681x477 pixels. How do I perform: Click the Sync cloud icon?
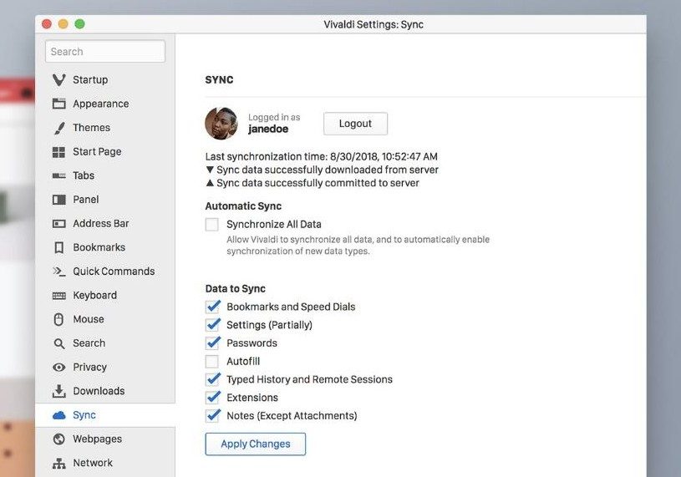pyautogui.click(x=59, y=415)
